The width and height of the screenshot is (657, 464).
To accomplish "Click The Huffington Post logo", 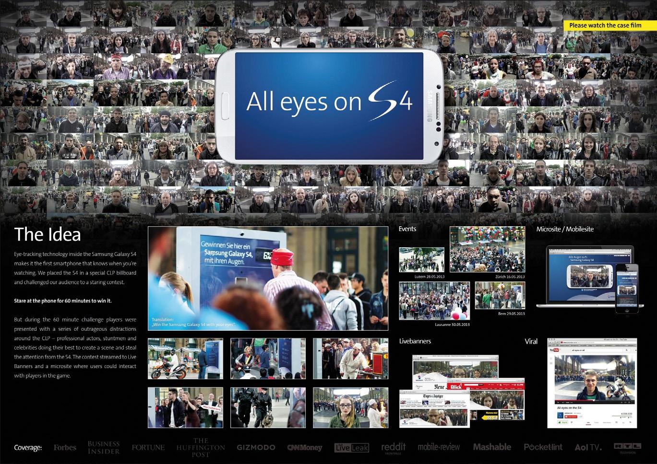I will click(201, 447).
